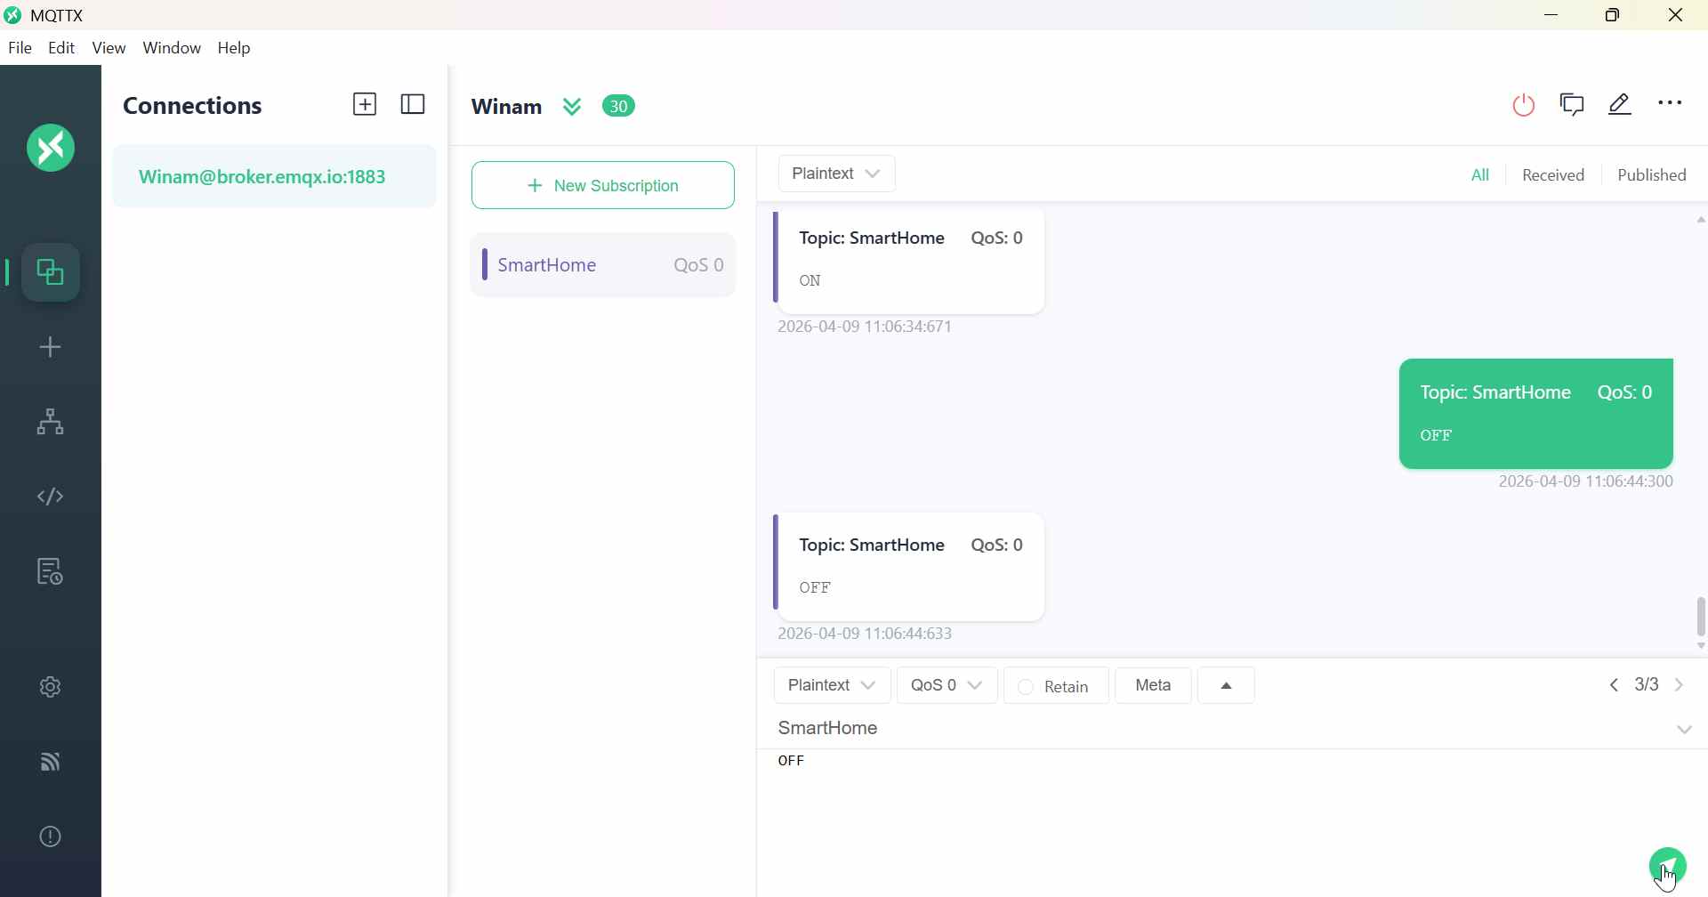Image resolution: width=1708 pixels, height=897 pixels.
Task: Open the Viewer tree icon in sidebar
Action: [51, 422]
